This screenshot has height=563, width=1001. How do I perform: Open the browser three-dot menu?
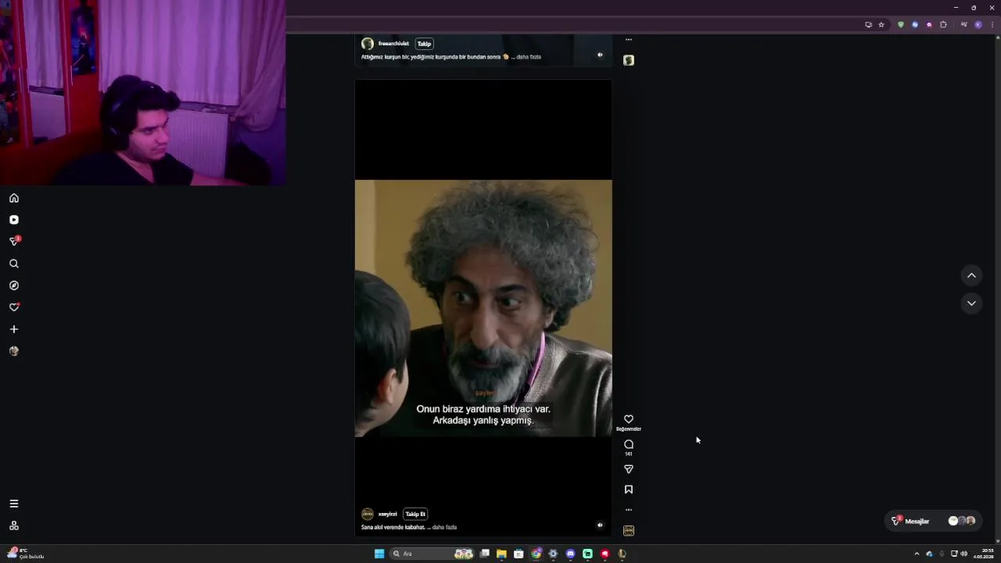(x=992, y=24)
